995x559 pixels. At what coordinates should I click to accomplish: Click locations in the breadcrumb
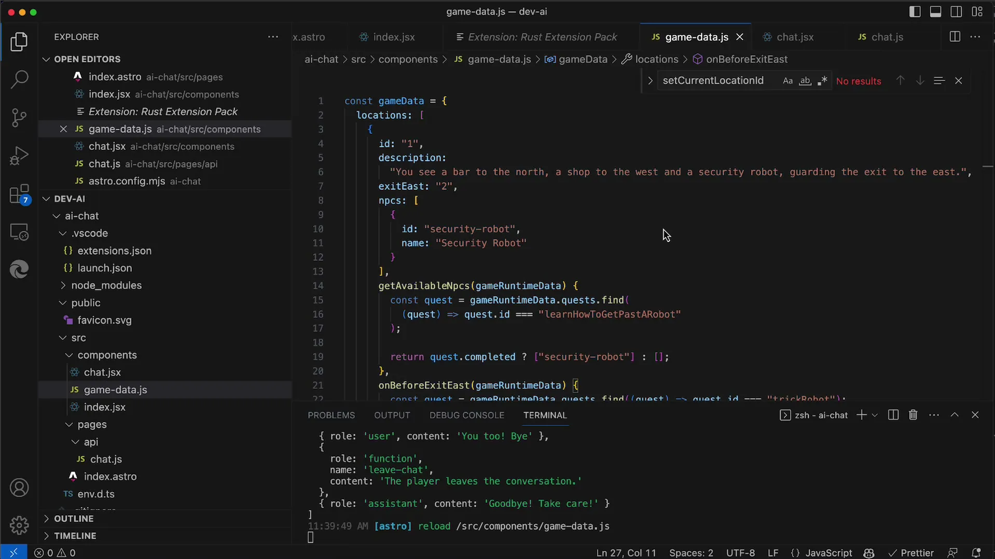click(x=656, y=59)
